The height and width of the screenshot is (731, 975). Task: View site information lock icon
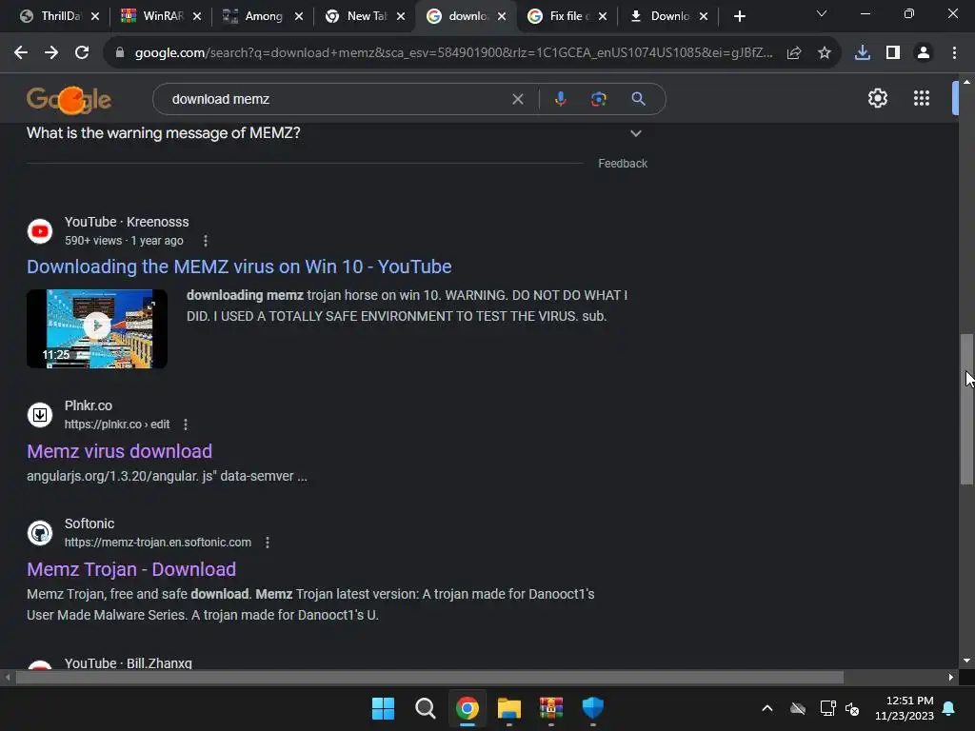pos(120,53)
